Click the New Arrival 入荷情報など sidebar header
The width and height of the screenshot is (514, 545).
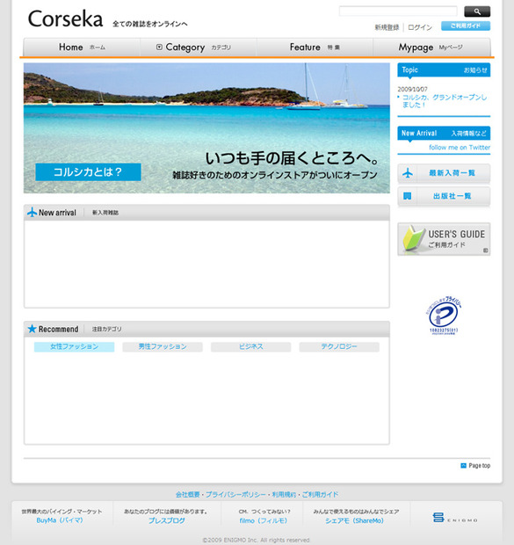click(x=444, y=133)
